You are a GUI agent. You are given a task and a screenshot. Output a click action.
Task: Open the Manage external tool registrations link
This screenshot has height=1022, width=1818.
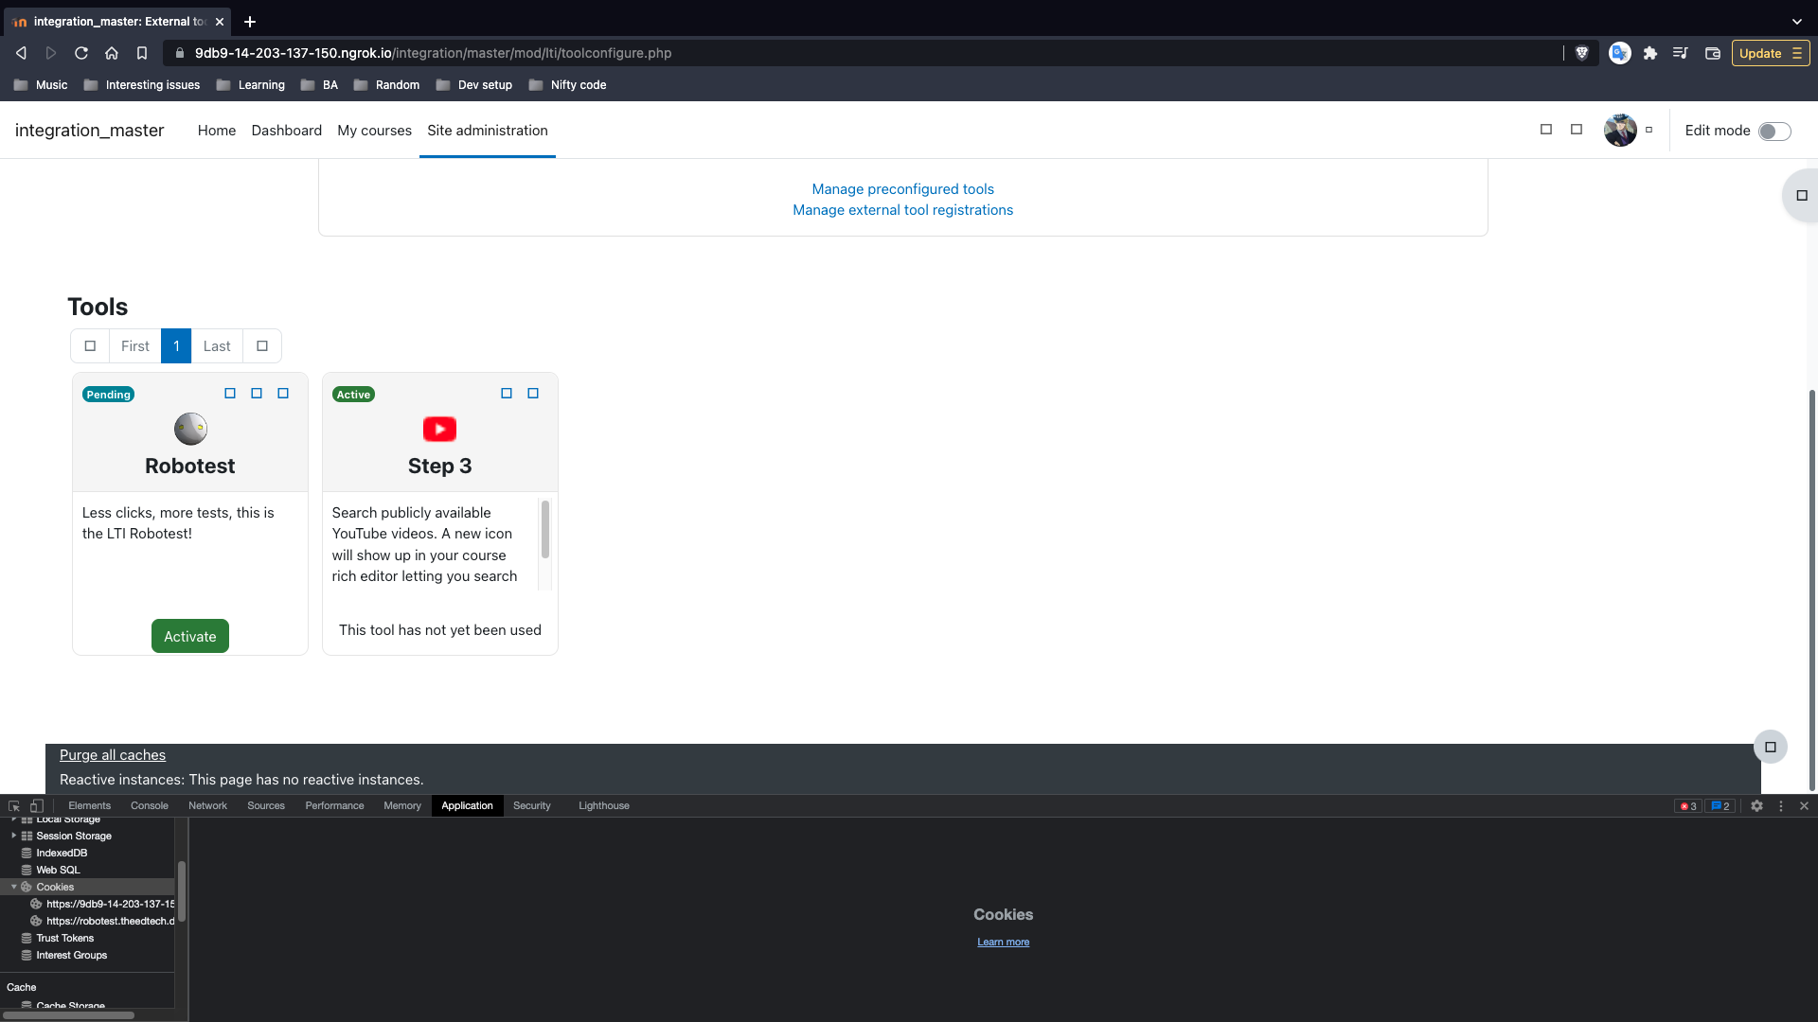[902, 210]
